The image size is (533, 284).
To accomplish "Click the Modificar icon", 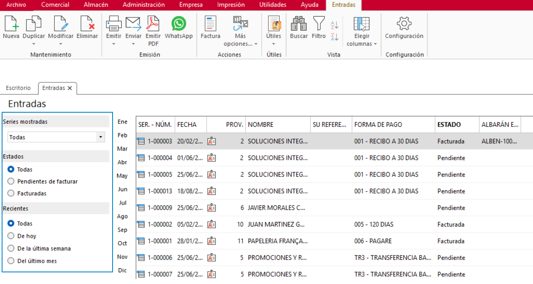I will click(x=61, y=23).
